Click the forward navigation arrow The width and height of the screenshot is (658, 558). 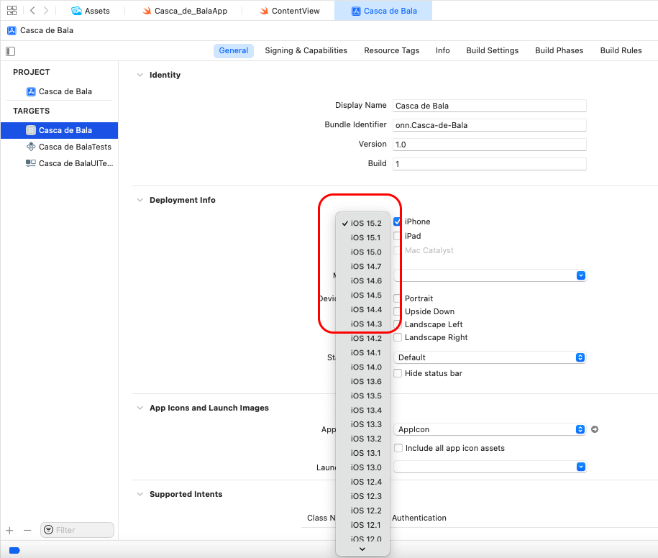tap(45, 10)
